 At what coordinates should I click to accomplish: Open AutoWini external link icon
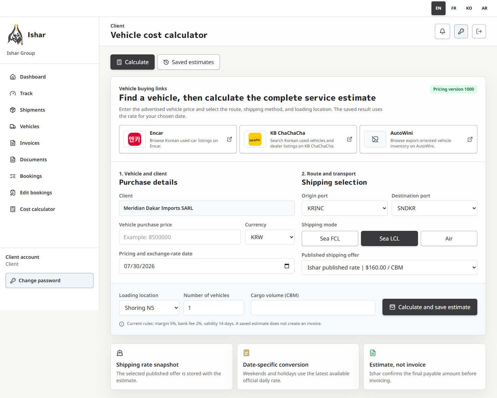470,139
